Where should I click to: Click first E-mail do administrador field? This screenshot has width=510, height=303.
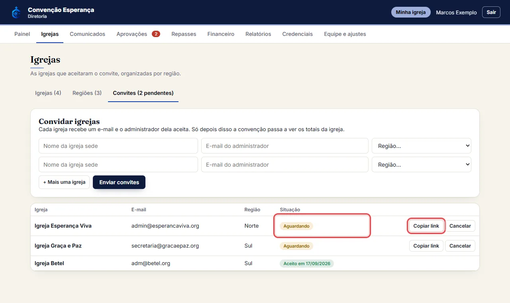(285, 146)
